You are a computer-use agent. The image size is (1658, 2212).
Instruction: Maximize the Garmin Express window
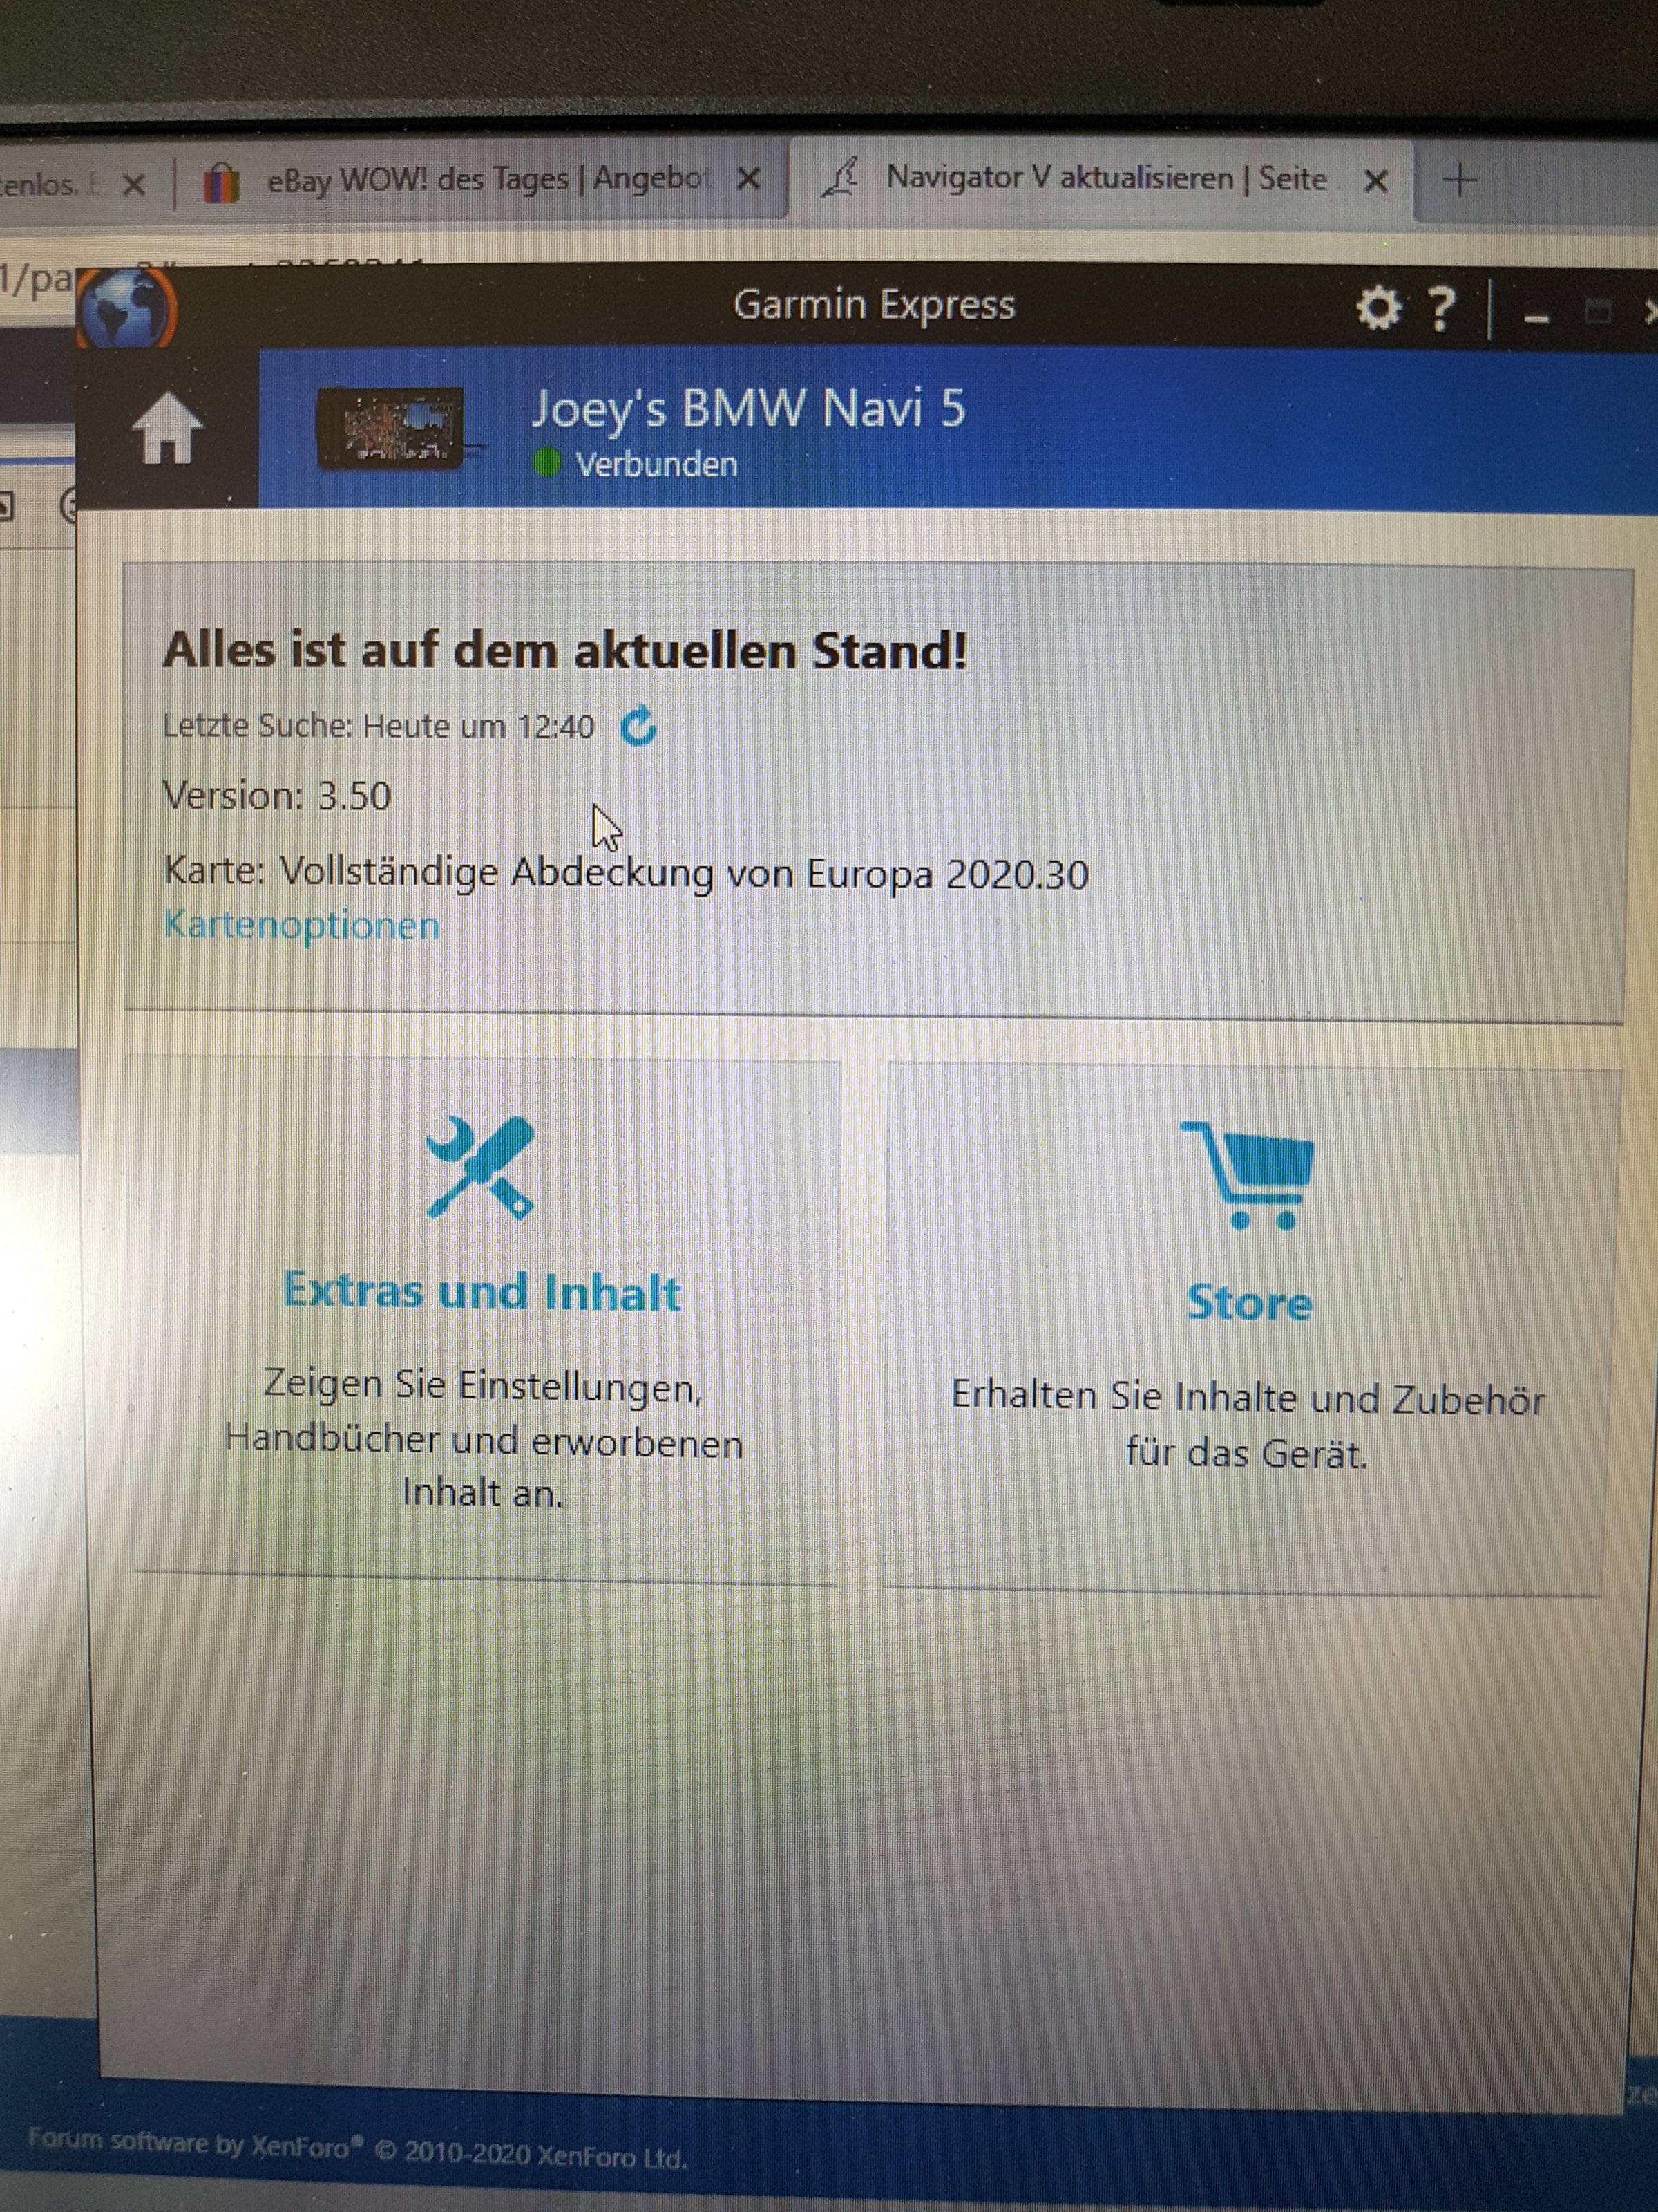pos(1598,311)
